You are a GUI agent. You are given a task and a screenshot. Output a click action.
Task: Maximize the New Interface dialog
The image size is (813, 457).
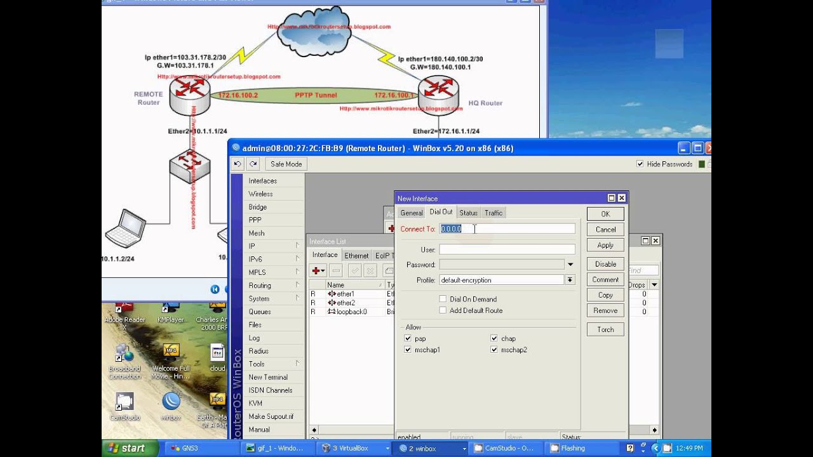[x=612, y=198]
